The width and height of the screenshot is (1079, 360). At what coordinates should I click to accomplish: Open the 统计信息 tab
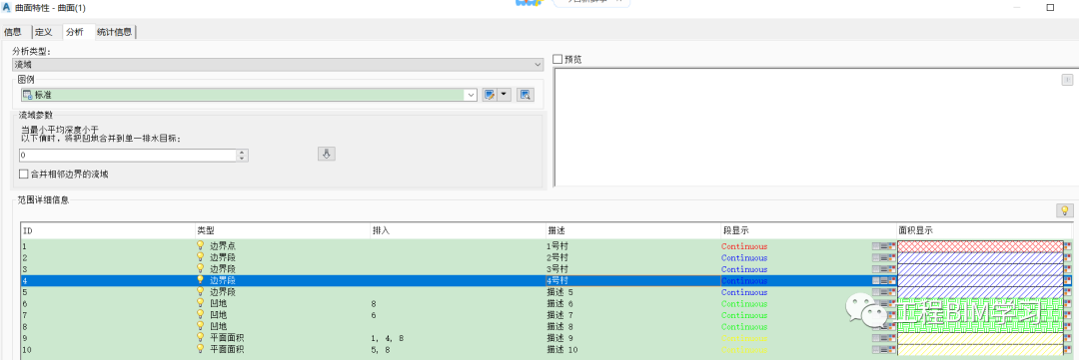[116, 32]
